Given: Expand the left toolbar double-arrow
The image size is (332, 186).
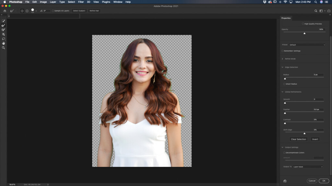Looking at the screenshot, I should pos(2,15).
